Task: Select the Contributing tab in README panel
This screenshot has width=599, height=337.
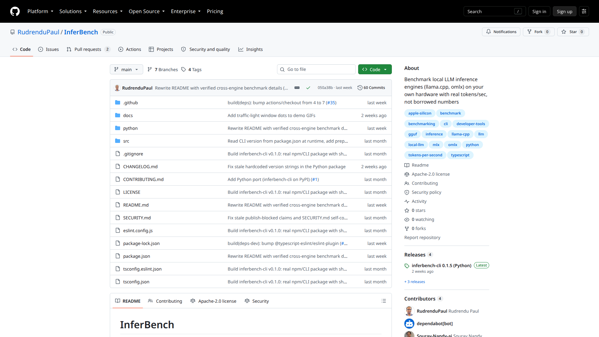Action: coord(165,301)
